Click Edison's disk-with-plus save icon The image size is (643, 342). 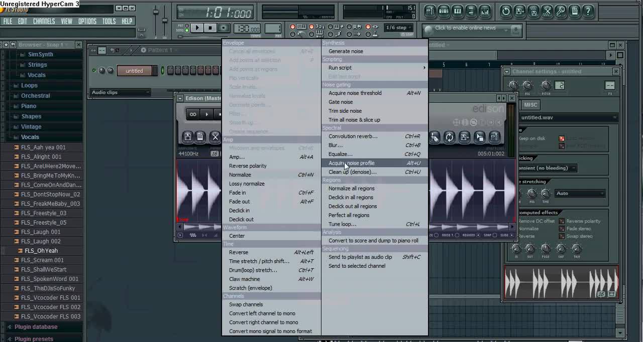point(465,137)
